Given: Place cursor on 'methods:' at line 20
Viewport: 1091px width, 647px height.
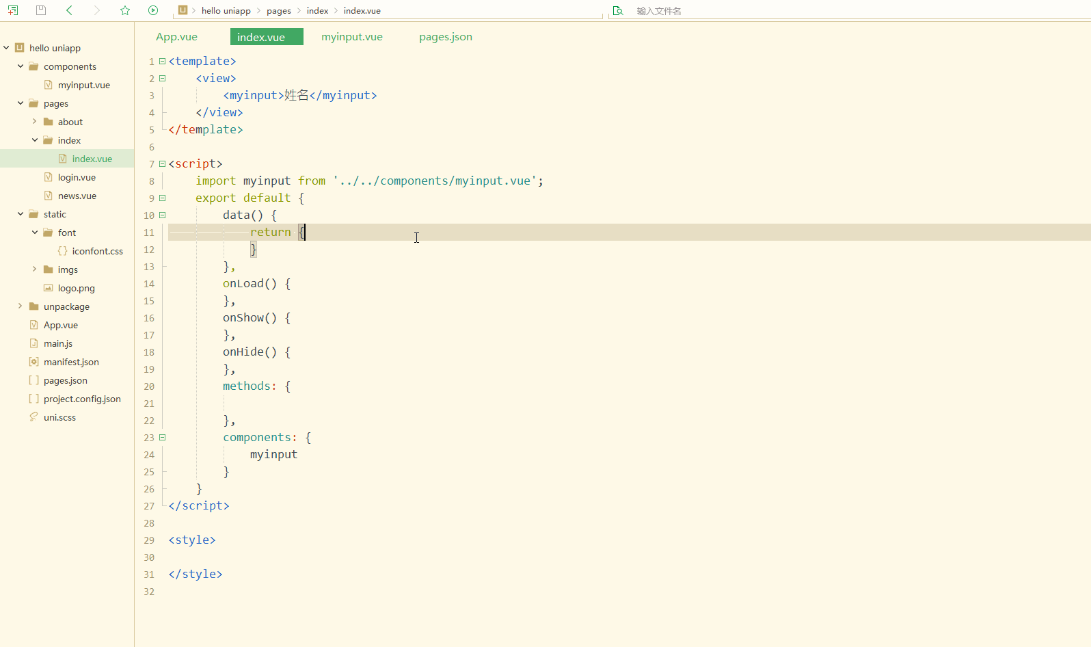Looking at the screenshot, I should (250, 386).
